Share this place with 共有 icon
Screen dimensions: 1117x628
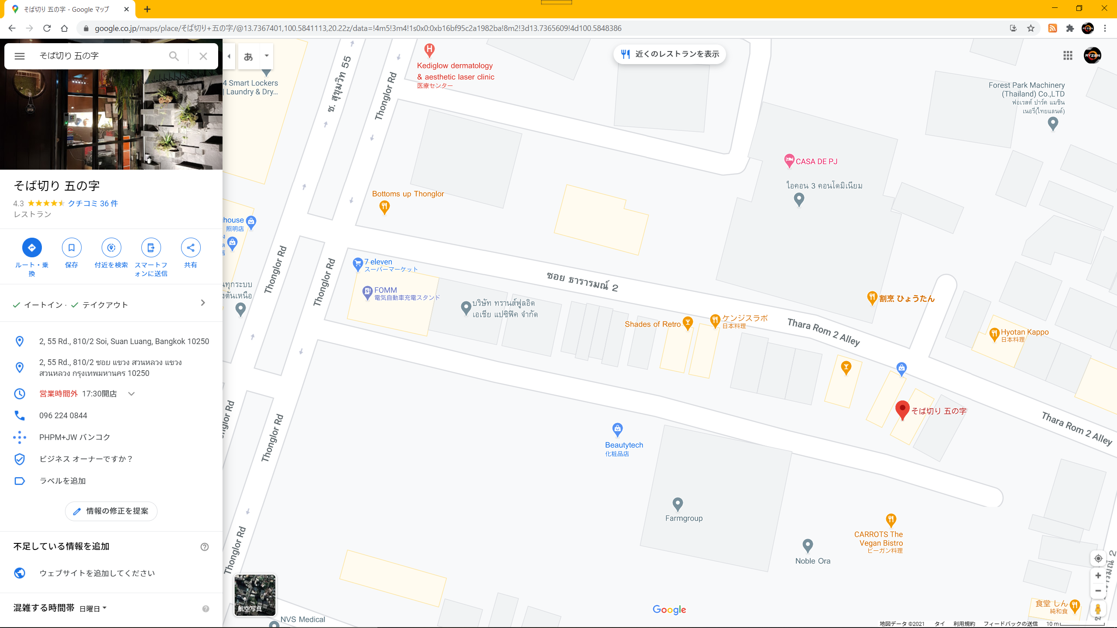point(191,248)
